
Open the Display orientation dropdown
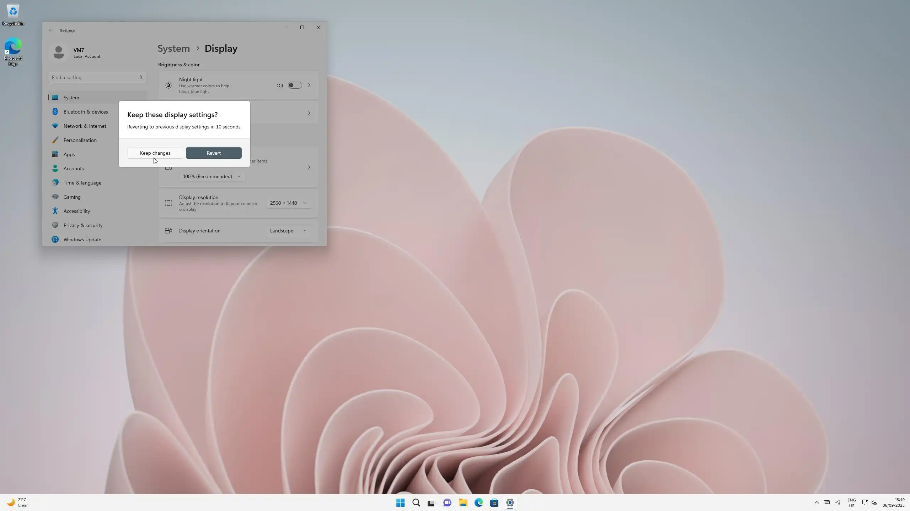pyautogui.click(x=288, y=231)
